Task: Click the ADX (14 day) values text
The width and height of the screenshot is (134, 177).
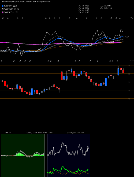Action: coord(75,132)
